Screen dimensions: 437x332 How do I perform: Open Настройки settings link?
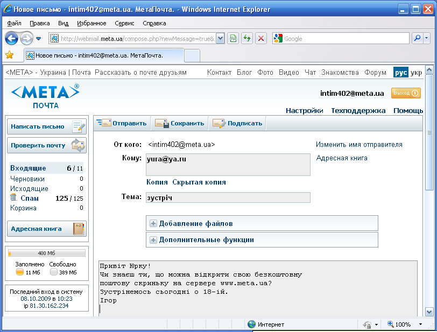[305, 111]
